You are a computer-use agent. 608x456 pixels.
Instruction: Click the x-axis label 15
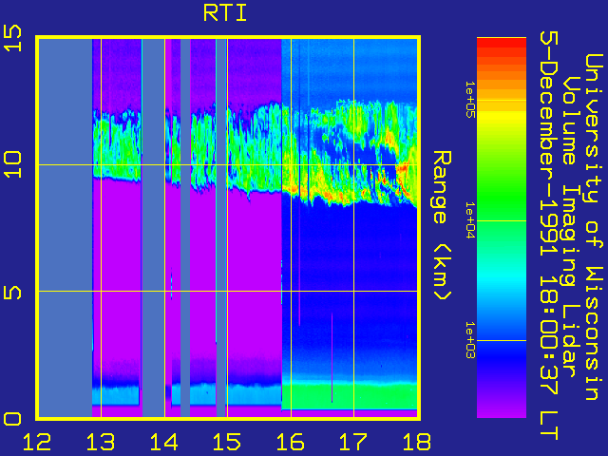click(x=227, y=442)
